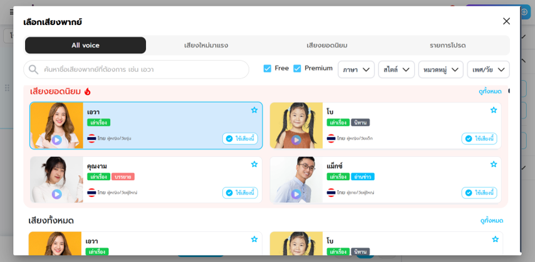Expand the หมวดหมู่ category dropdown
535x262 pixels.
tap(441, 69)
